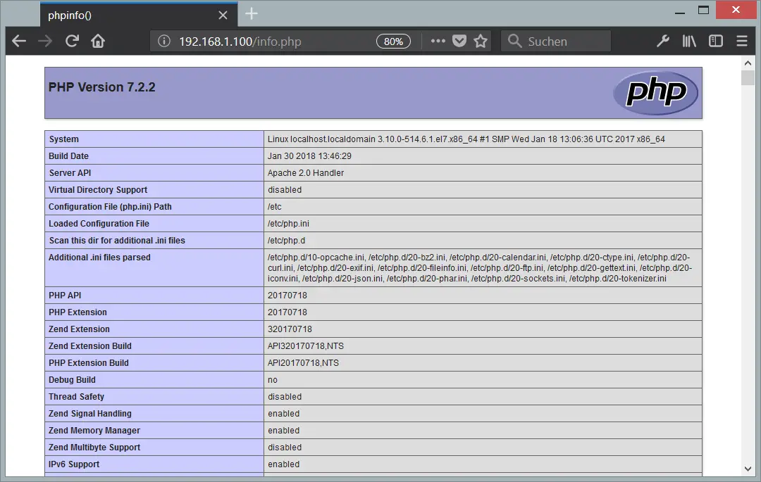Open the browser home page
This screenshot has width=761, height=482.
[x=98, y=42]
